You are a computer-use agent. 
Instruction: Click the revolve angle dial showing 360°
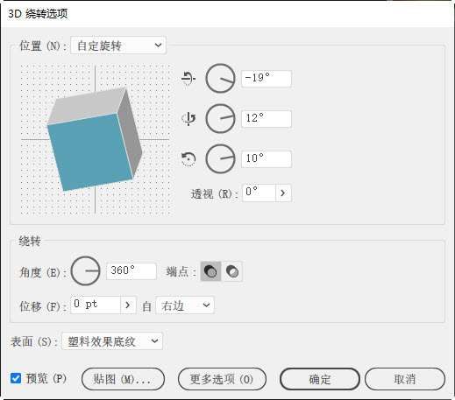[86, 270]
